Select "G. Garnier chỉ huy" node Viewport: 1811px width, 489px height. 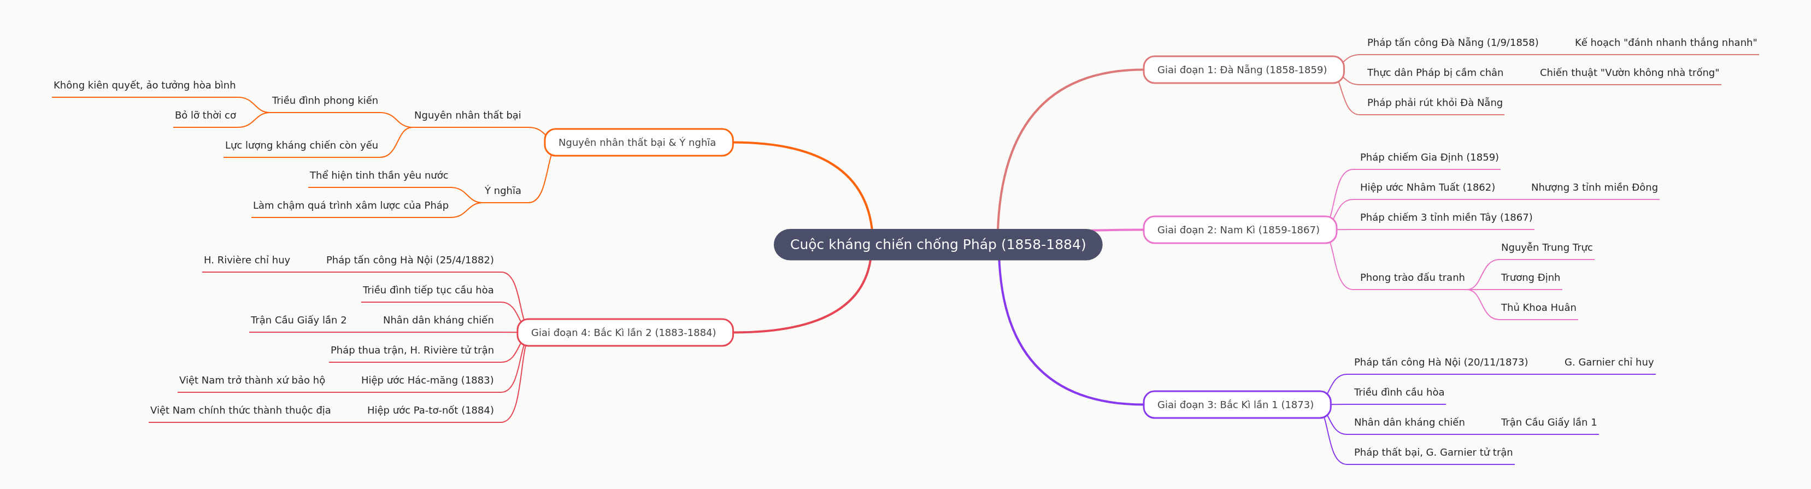[1608, 363]
